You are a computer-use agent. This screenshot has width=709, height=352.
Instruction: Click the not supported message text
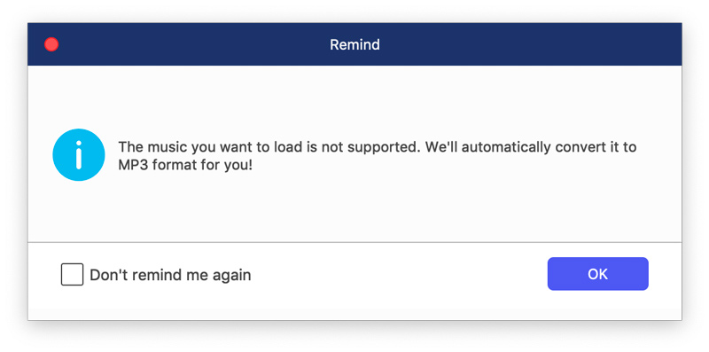point(378,156)
